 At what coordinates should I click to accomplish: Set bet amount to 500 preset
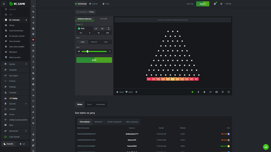pyautogui.click(x=108, y=33)
